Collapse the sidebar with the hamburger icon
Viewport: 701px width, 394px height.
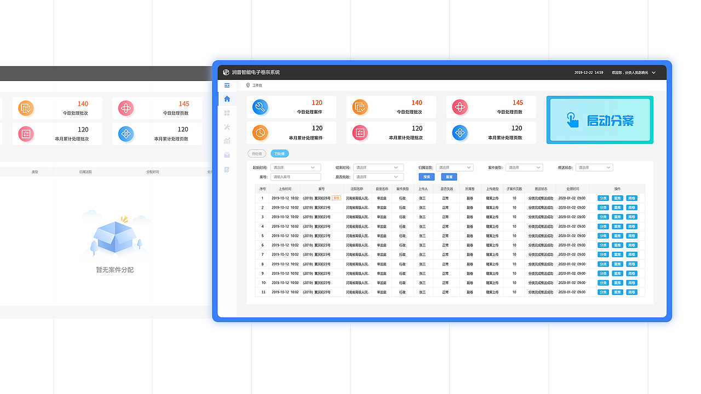pos(227,85)
